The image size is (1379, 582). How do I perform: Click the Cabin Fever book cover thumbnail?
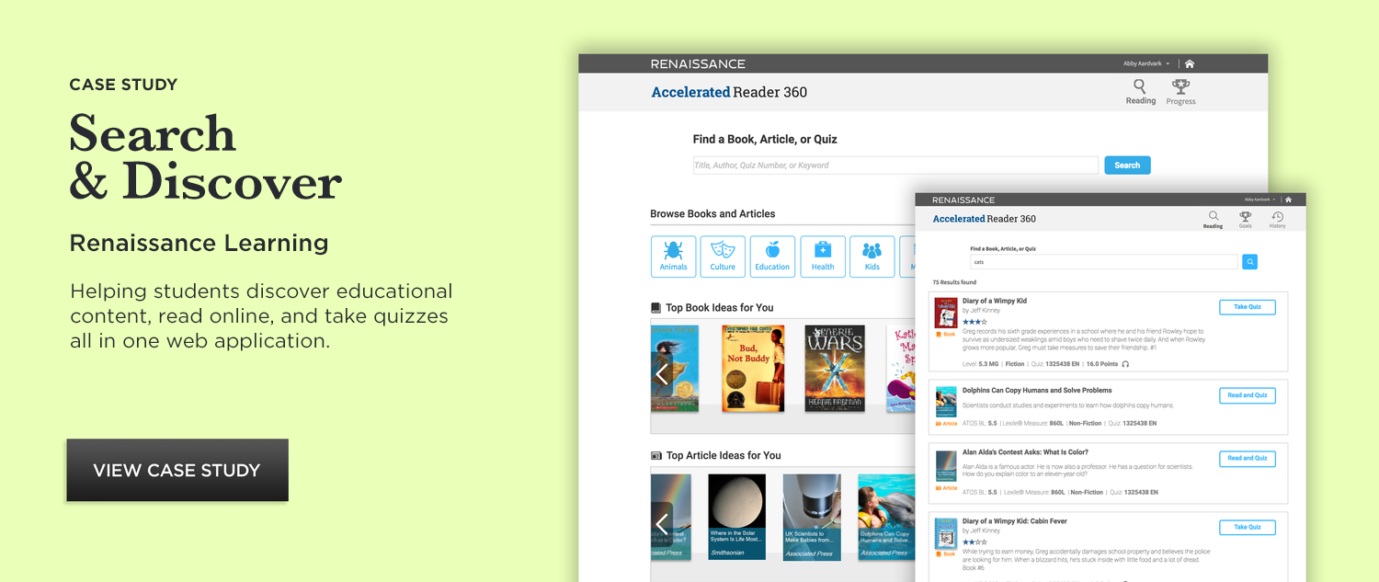946,534
